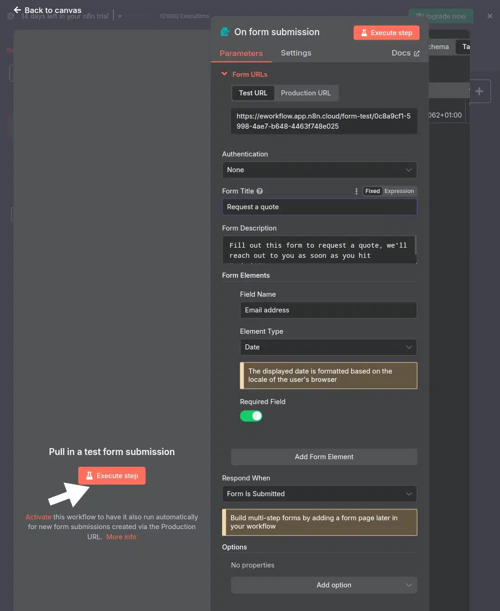Select the Test URL tab
The image size is (500, 611).
pyautogui.click(x=253, y=93)
